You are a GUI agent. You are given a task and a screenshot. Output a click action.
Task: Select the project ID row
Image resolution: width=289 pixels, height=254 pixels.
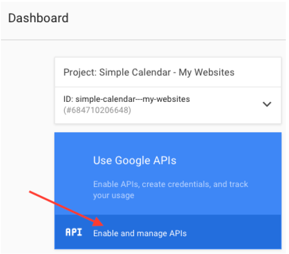pos(168,105)
